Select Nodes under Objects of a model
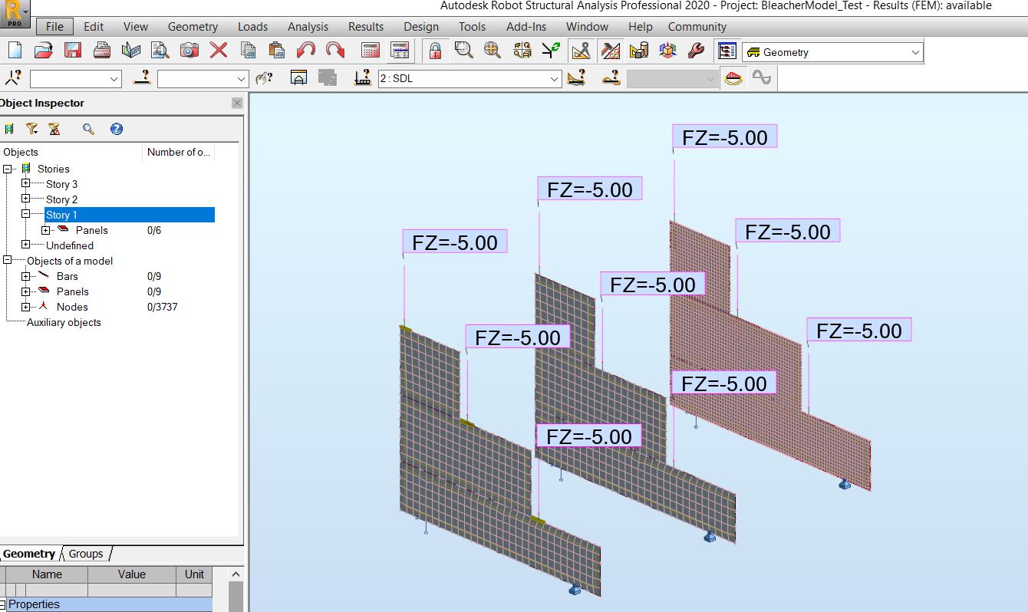1028x612 pixels. (73, 307)
